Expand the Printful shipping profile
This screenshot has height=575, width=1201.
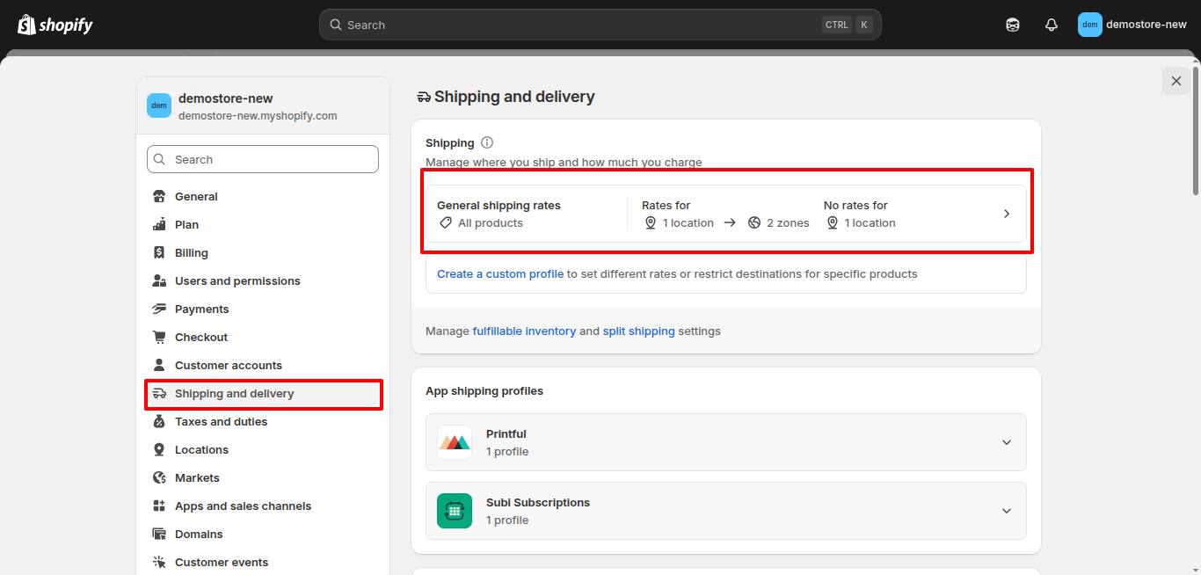(x=1006, y=442)
